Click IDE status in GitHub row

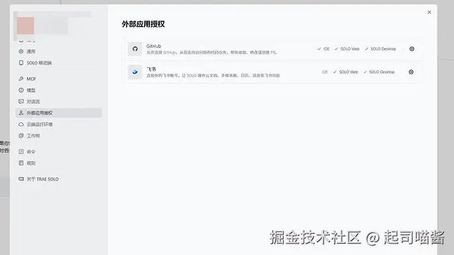pos(323,49)
